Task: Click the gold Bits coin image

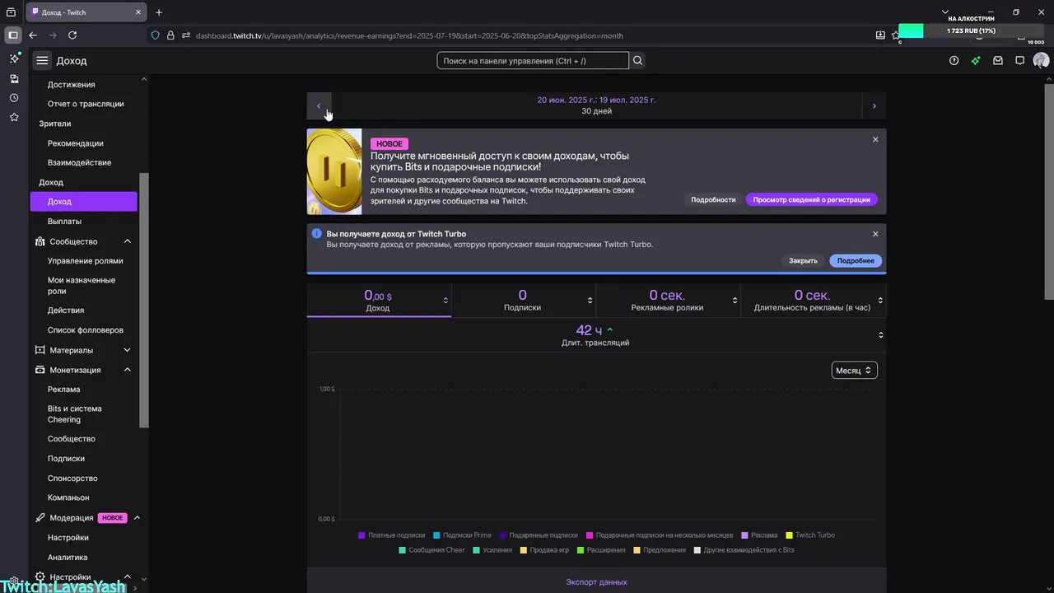Action: tap(334, 171)
